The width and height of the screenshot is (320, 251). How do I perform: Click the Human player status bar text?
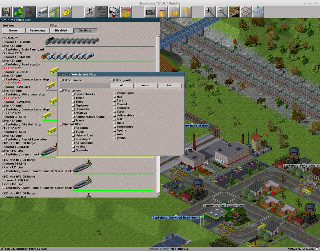click(x=159, y=249)
